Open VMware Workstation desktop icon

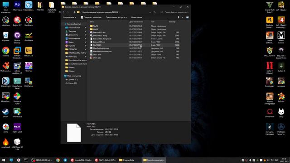[x=17, y=53]
